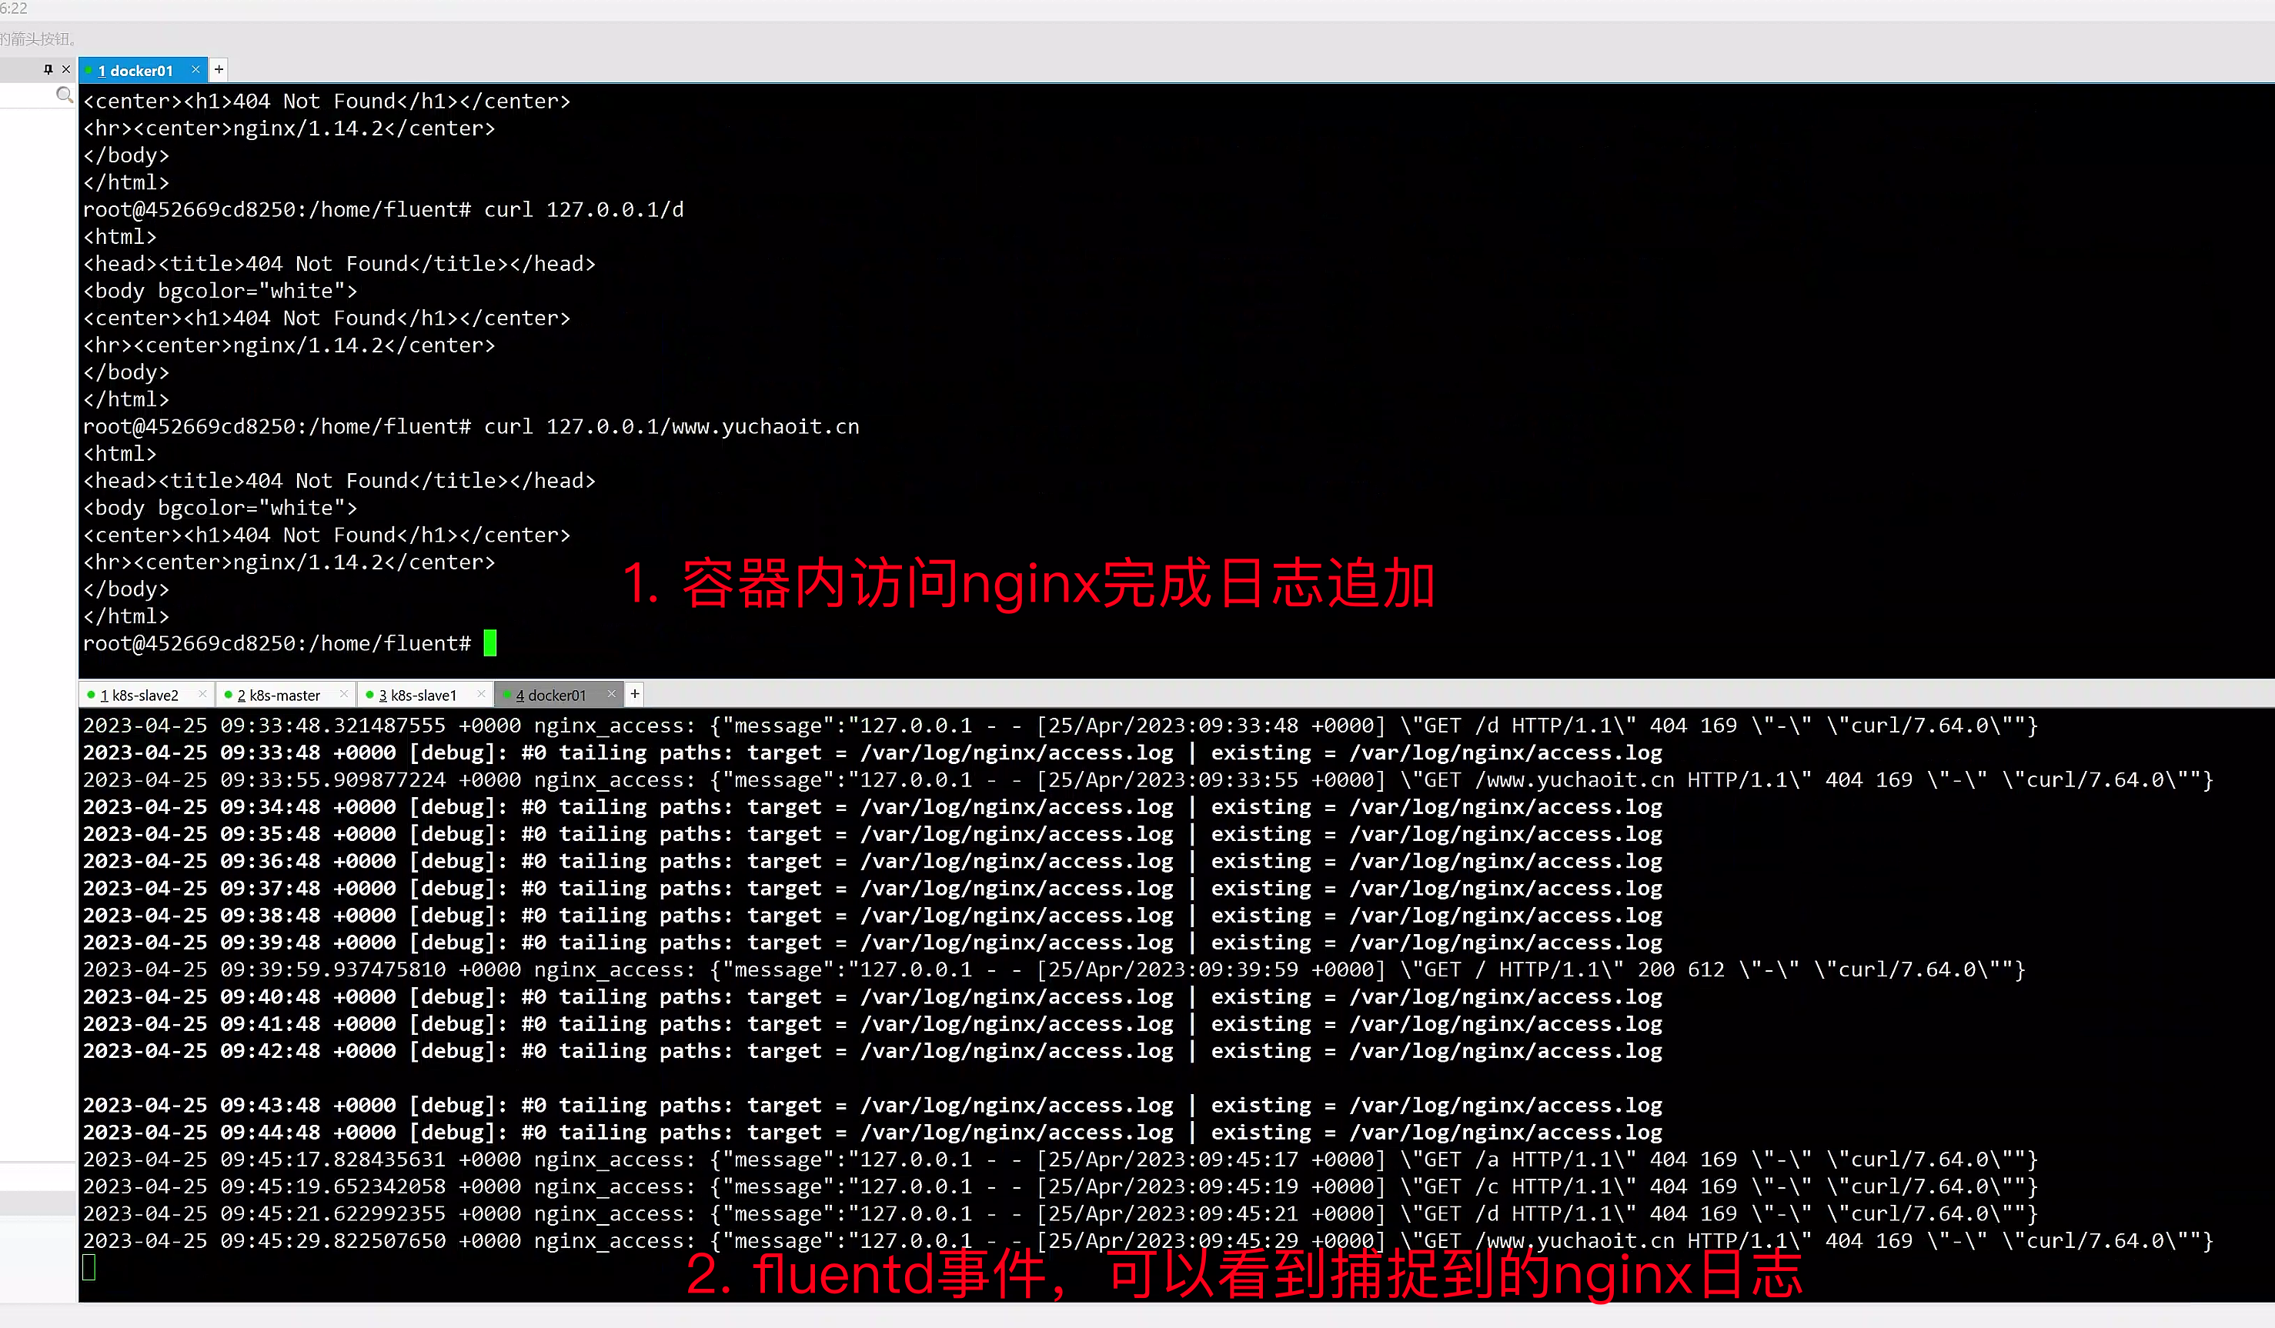Close the lower '4 docker01' tab
Screen dimensions: 2275x1328
coord(611,693)
